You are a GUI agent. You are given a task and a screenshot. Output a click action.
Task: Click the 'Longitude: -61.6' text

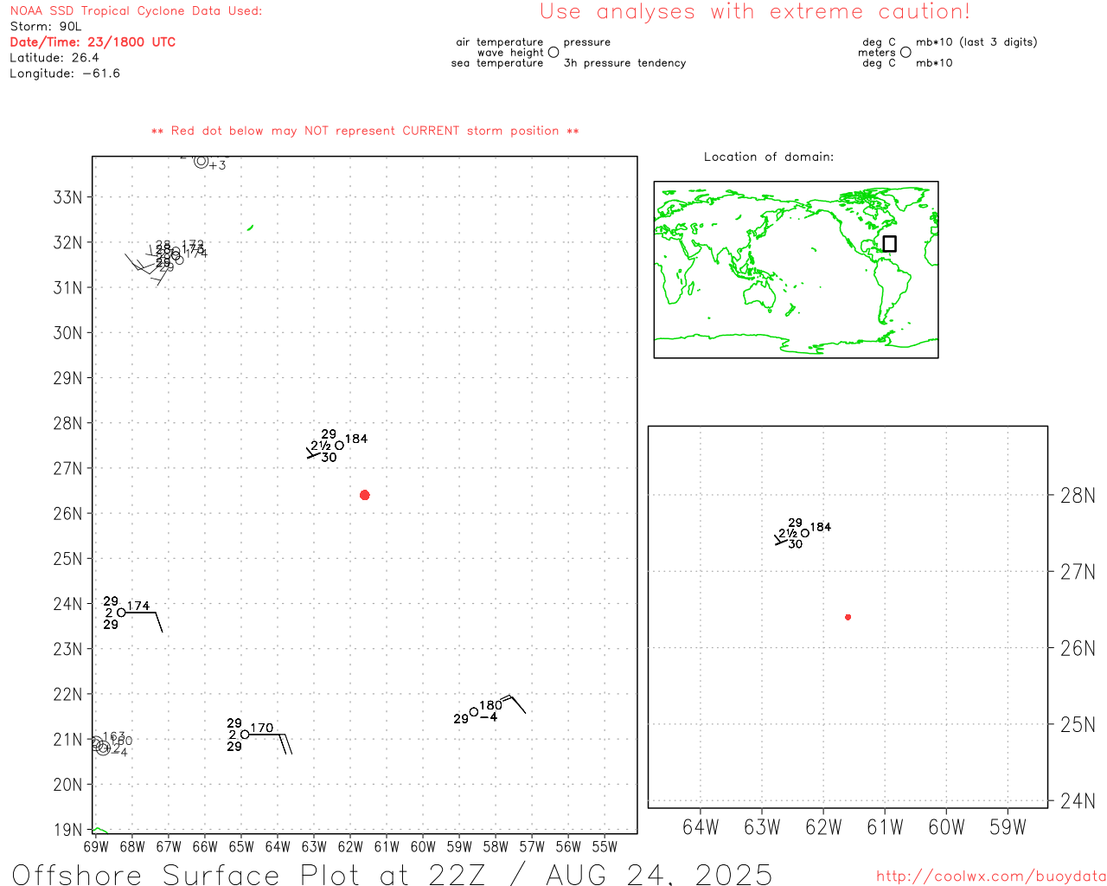pos(65,74)
